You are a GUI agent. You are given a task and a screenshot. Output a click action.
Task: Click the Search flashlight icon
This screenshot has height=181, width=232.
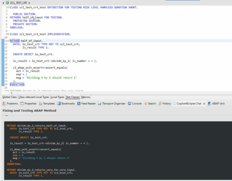(x=146, y=104)
